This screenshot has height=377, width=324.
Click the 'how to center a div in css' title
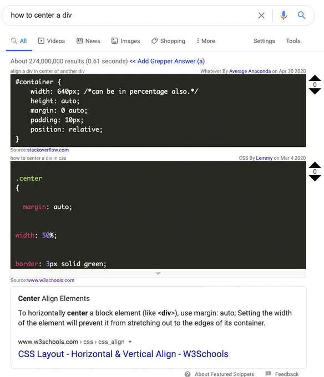click(x=38, y=158)
